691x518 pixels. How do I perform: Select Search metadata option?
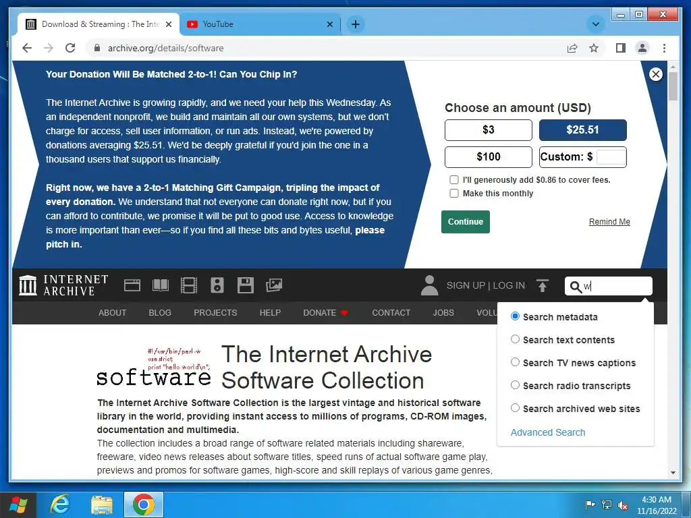(x=515, y=316)
